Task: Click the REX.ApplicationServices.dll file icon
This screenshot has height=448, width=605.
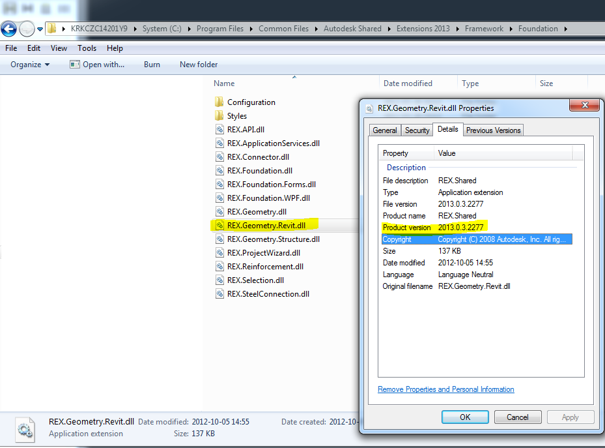Action: pos(219,143)
